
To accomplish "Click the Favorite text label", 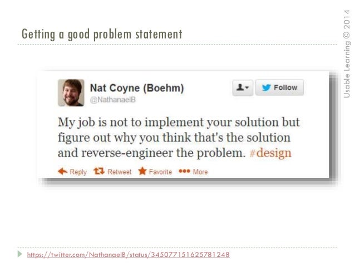I will 160,172.
